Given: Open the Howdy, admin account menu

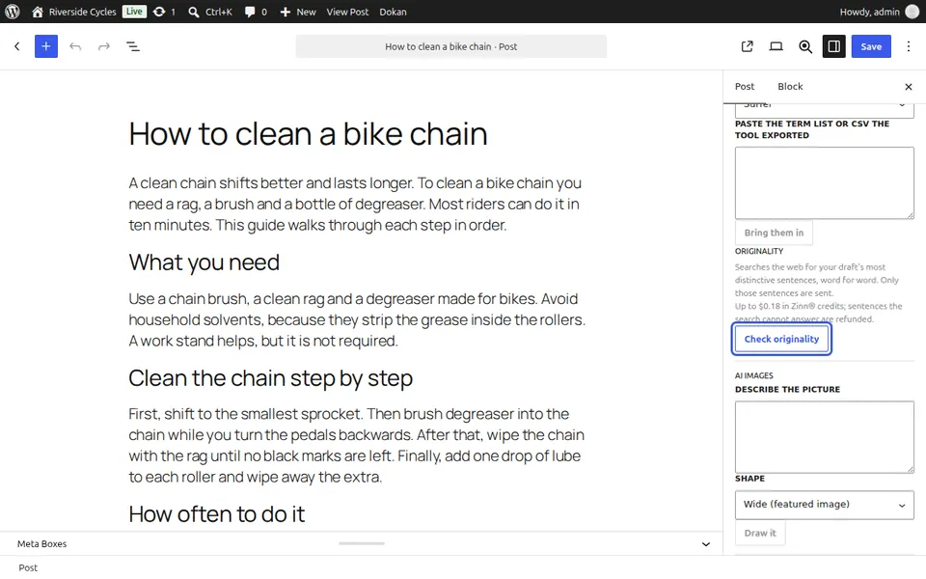Looking at the screenshot, I should (879, 12).
